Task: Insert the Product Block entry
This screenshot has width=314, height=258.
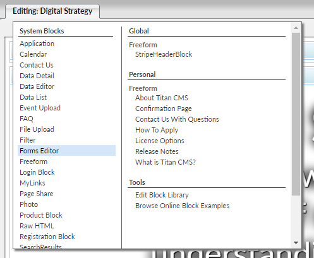Action: pyautogui.click(x=41, y=215)
